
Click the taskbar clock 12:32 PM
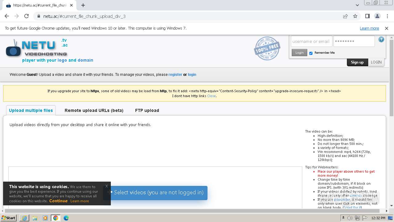(x=378, y=218)
